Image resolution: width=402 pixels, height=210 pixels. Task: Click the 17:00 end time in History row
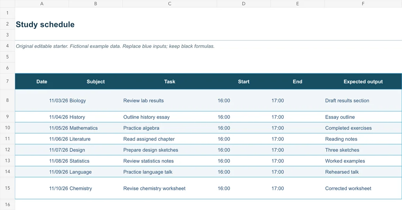click(297, 117)
